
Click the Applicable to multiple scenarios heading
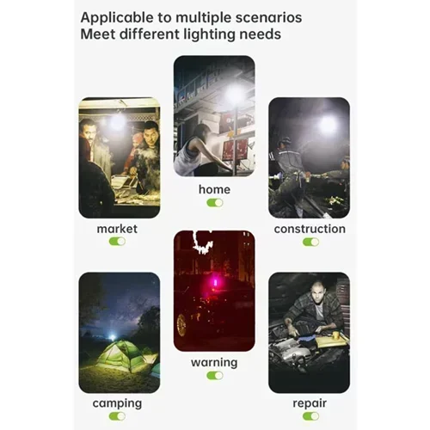(191, 18)
